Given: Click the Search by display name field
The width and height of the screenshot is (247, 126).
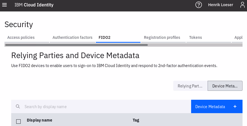Looking at the screenshot, I should (106, 106).
